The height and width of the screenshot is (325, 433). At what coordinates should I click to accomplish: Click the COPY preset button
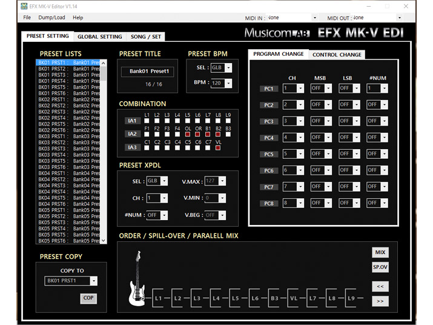coord(88,298)
